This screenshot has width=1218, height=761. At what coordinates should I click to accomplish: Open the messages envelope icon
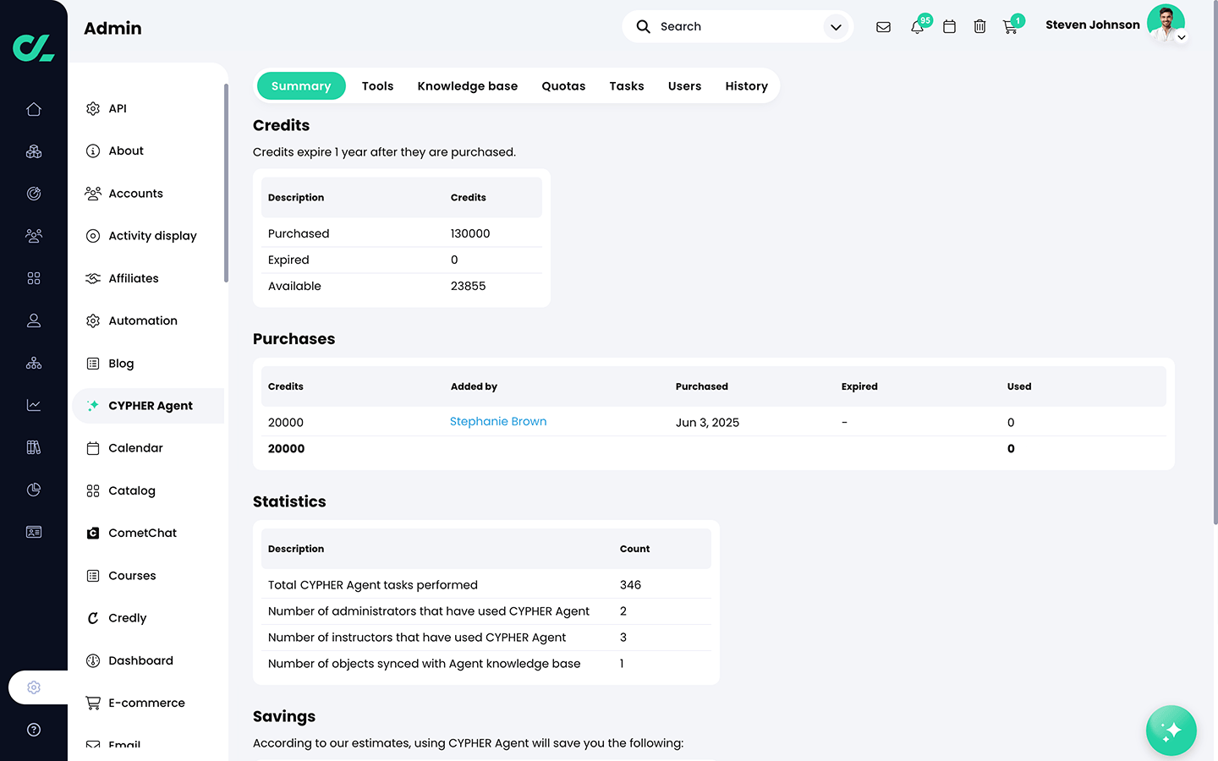coord(883,27)
